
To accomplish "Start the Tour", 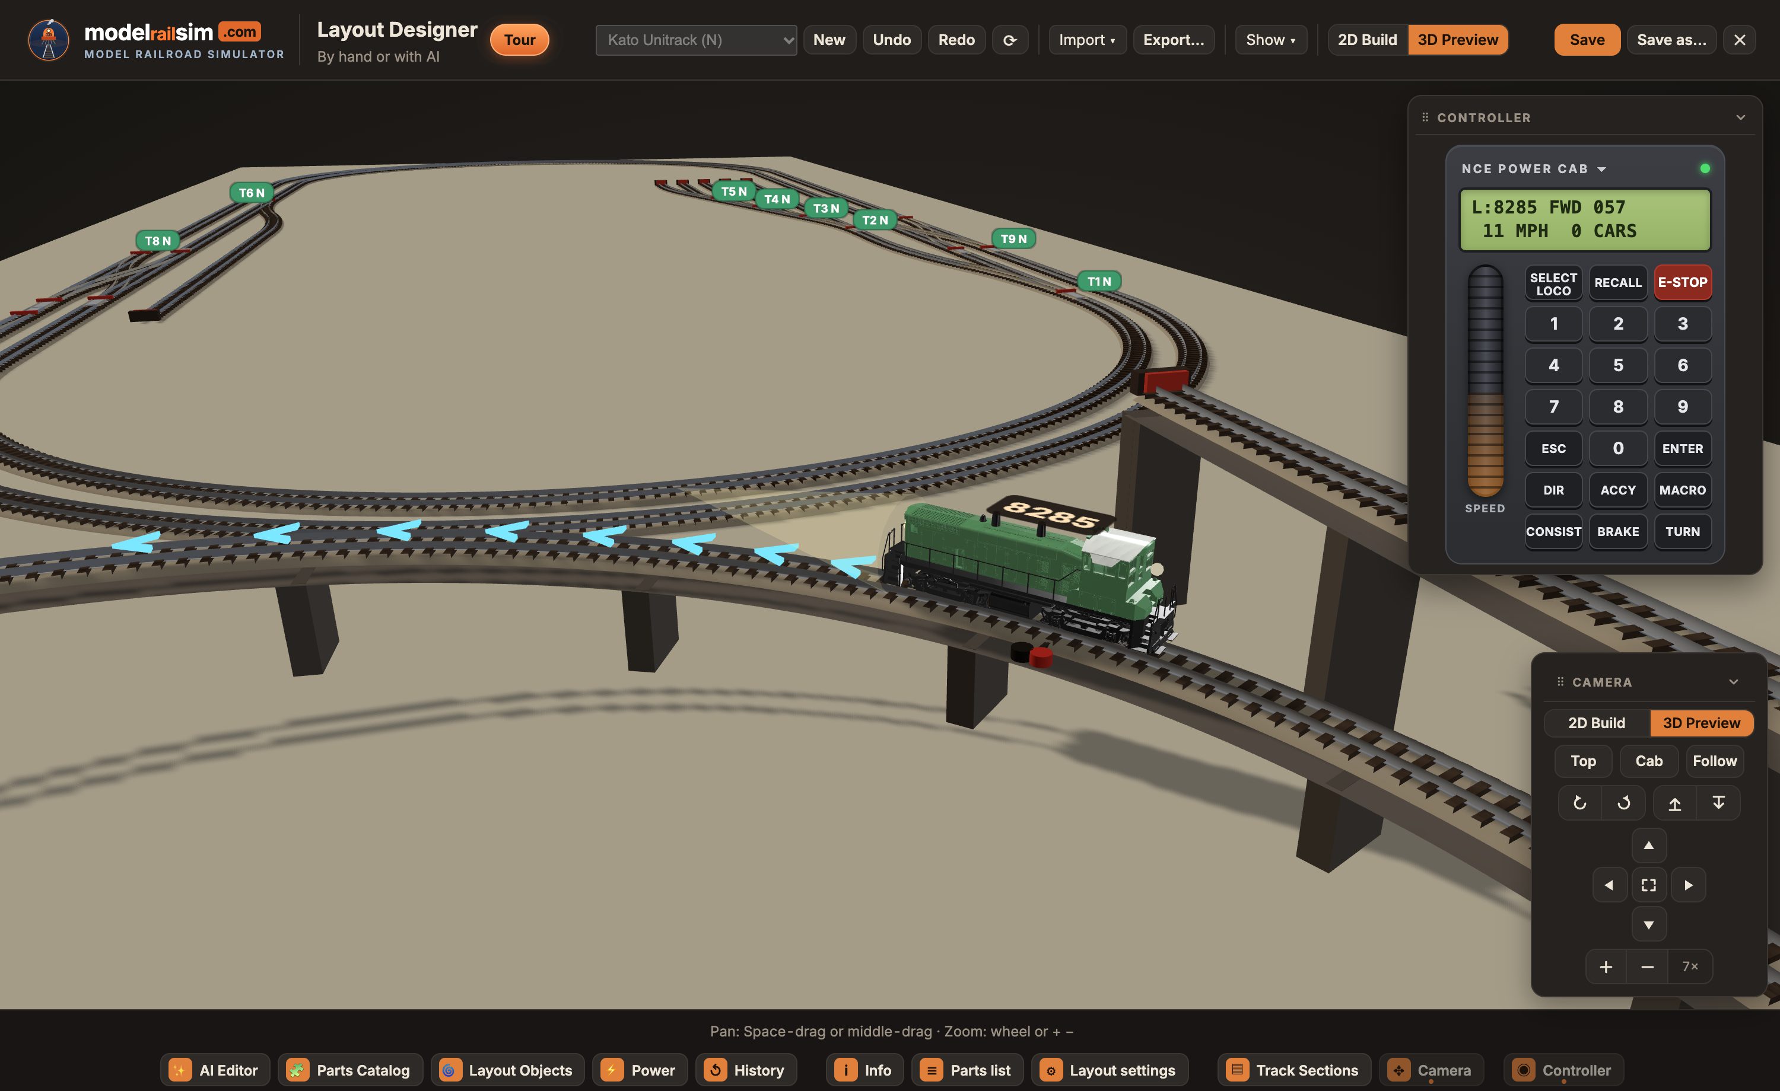I will (x=519, y=40).
